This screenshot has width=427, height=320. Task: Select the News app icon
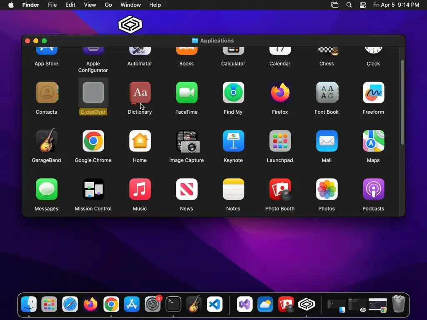(186, 189)
